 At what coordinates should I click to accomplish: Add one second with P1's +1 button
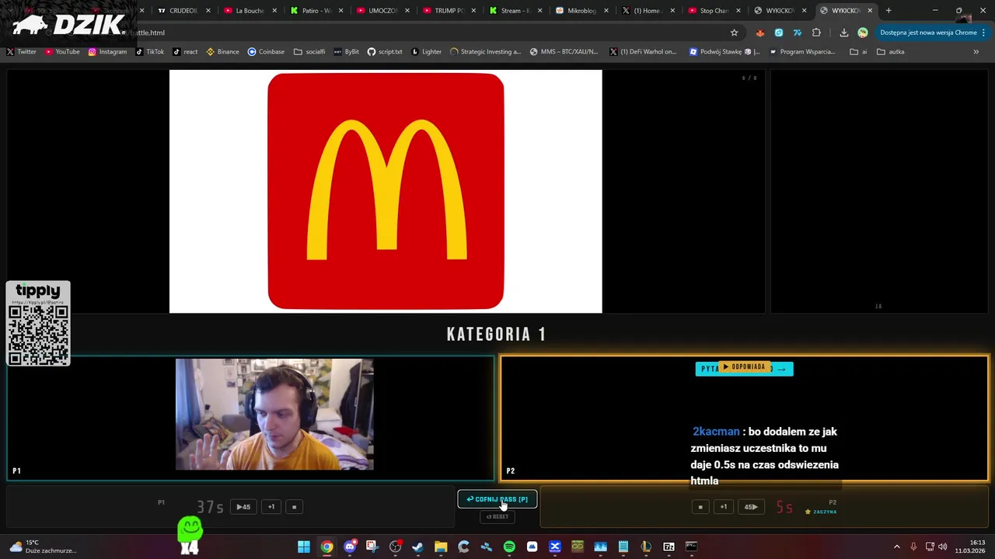point(271,507)
